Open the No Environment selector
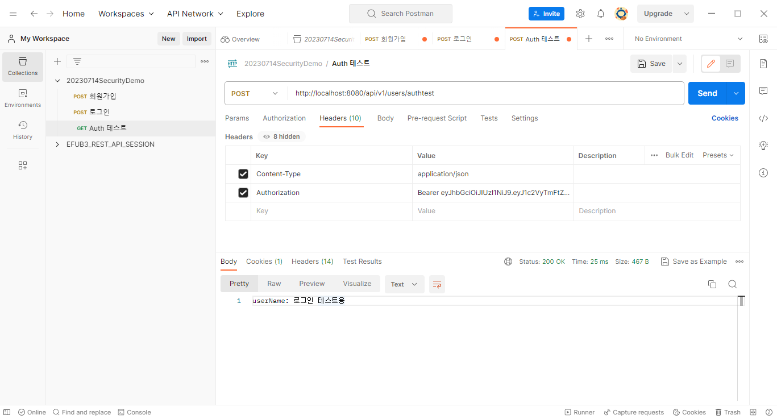 pyautogui.click(x=689, y=39)
